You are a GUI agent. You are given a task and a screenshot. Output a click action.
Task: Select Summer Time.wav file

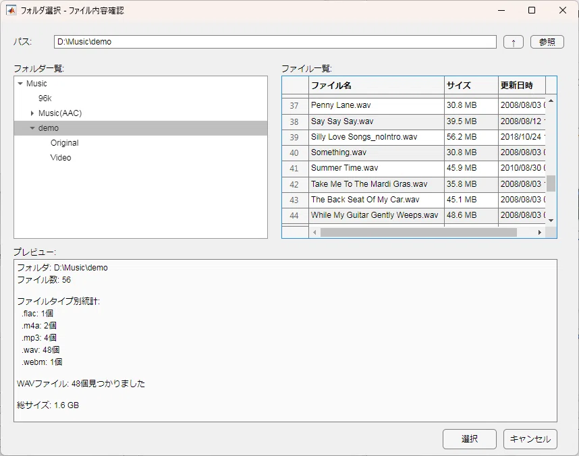(377, 168)
